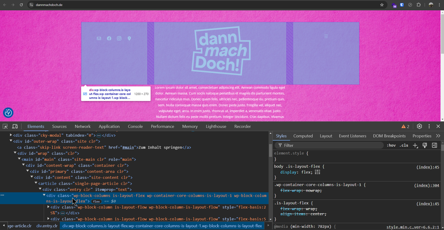444x230 pixels.
Task: Open the DevTools customize three-dot menu
Action: click(429, 126)
